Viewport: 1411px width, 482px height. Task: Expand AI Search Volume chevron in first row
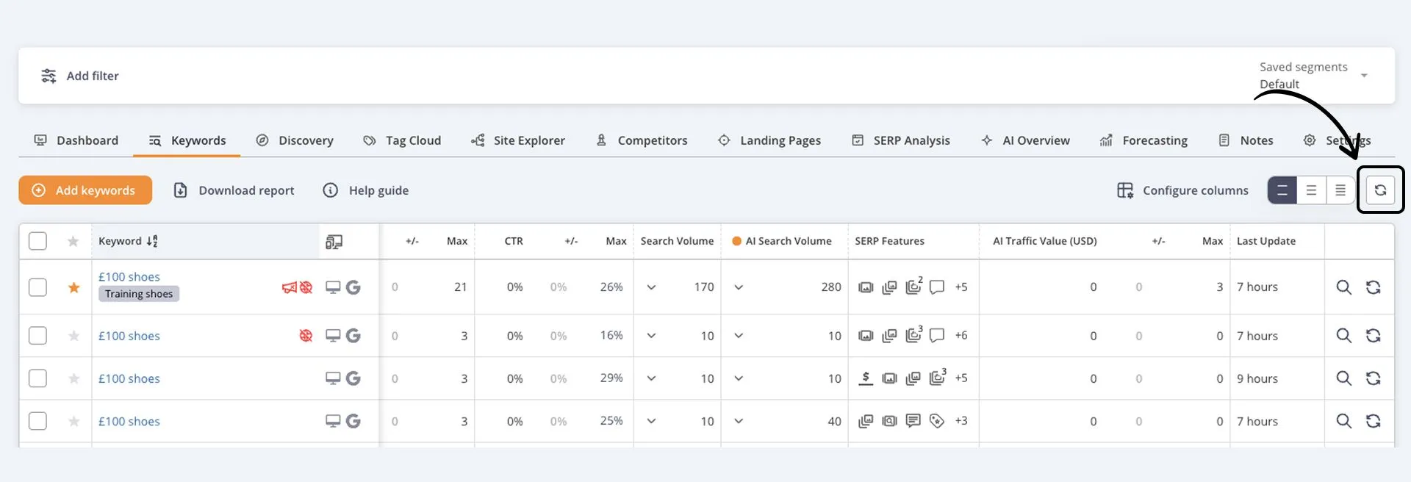739,287
